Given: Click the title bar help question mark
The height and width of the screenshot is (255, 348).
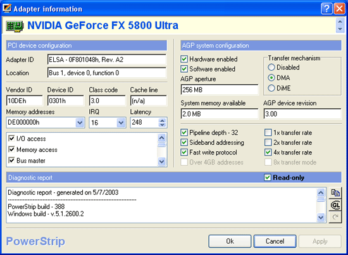Looking at the screenshot, I should 326,9.
